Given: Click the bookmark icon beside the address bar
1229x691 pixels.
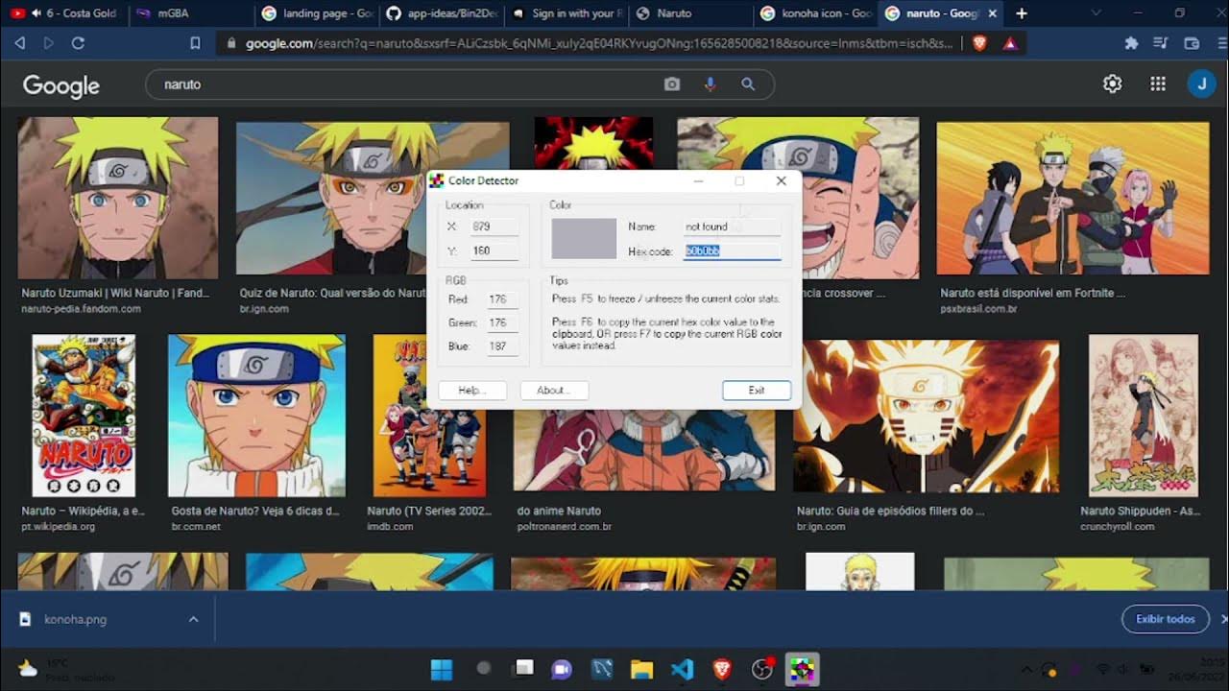Looking at the screenshot, I should (195, 43).
